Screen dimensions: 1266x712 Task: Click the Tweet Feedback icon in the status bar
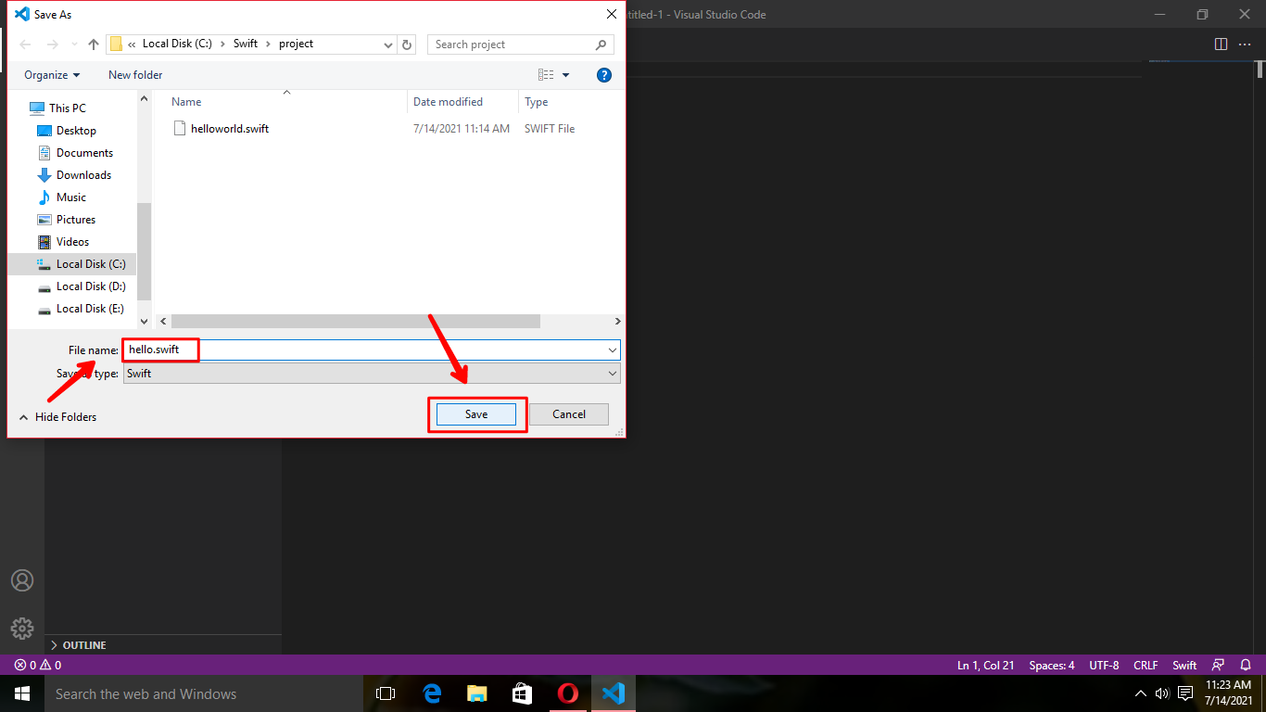point(1217,665)
